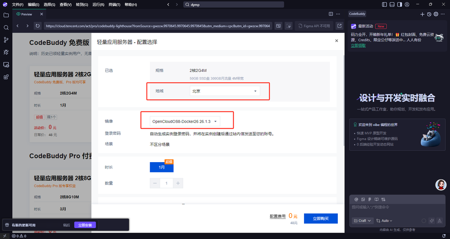Viewport: 450px width, 239px height.
Task: Click the knowledge book icon in chat
Action: coord(377,199)
